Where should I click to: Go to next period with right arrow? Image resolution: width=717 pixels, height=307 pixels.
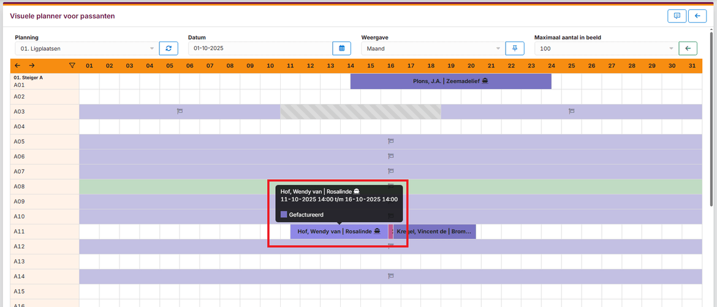(31, 65)
